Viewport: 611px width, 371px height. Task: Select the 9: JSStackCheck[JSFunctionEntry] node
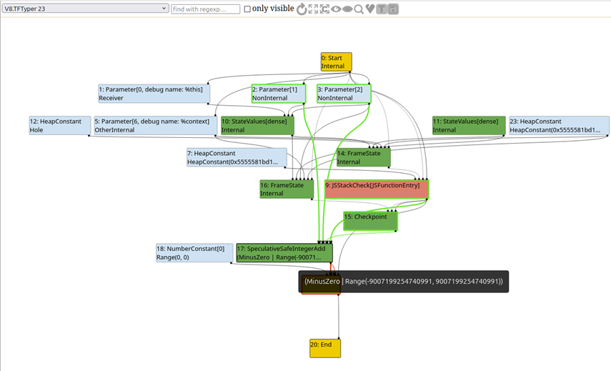tap(377, 189)
